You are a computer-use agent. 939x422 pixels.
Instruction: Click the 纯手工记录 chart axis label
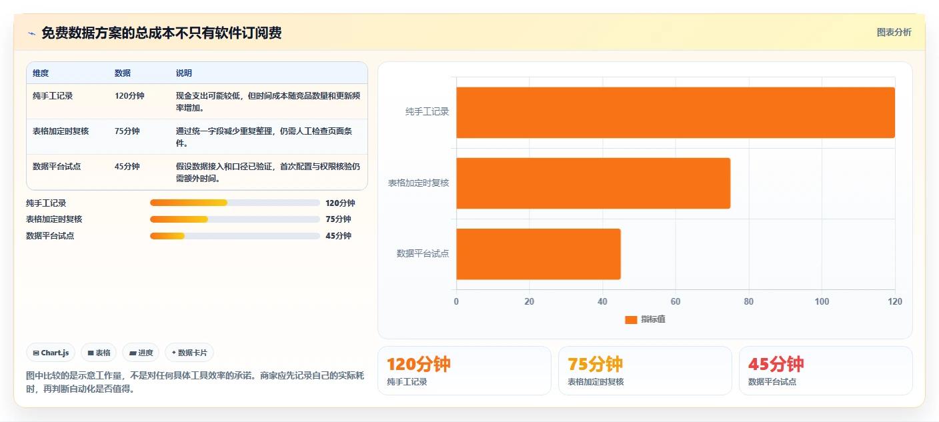[x=427, y=112]
